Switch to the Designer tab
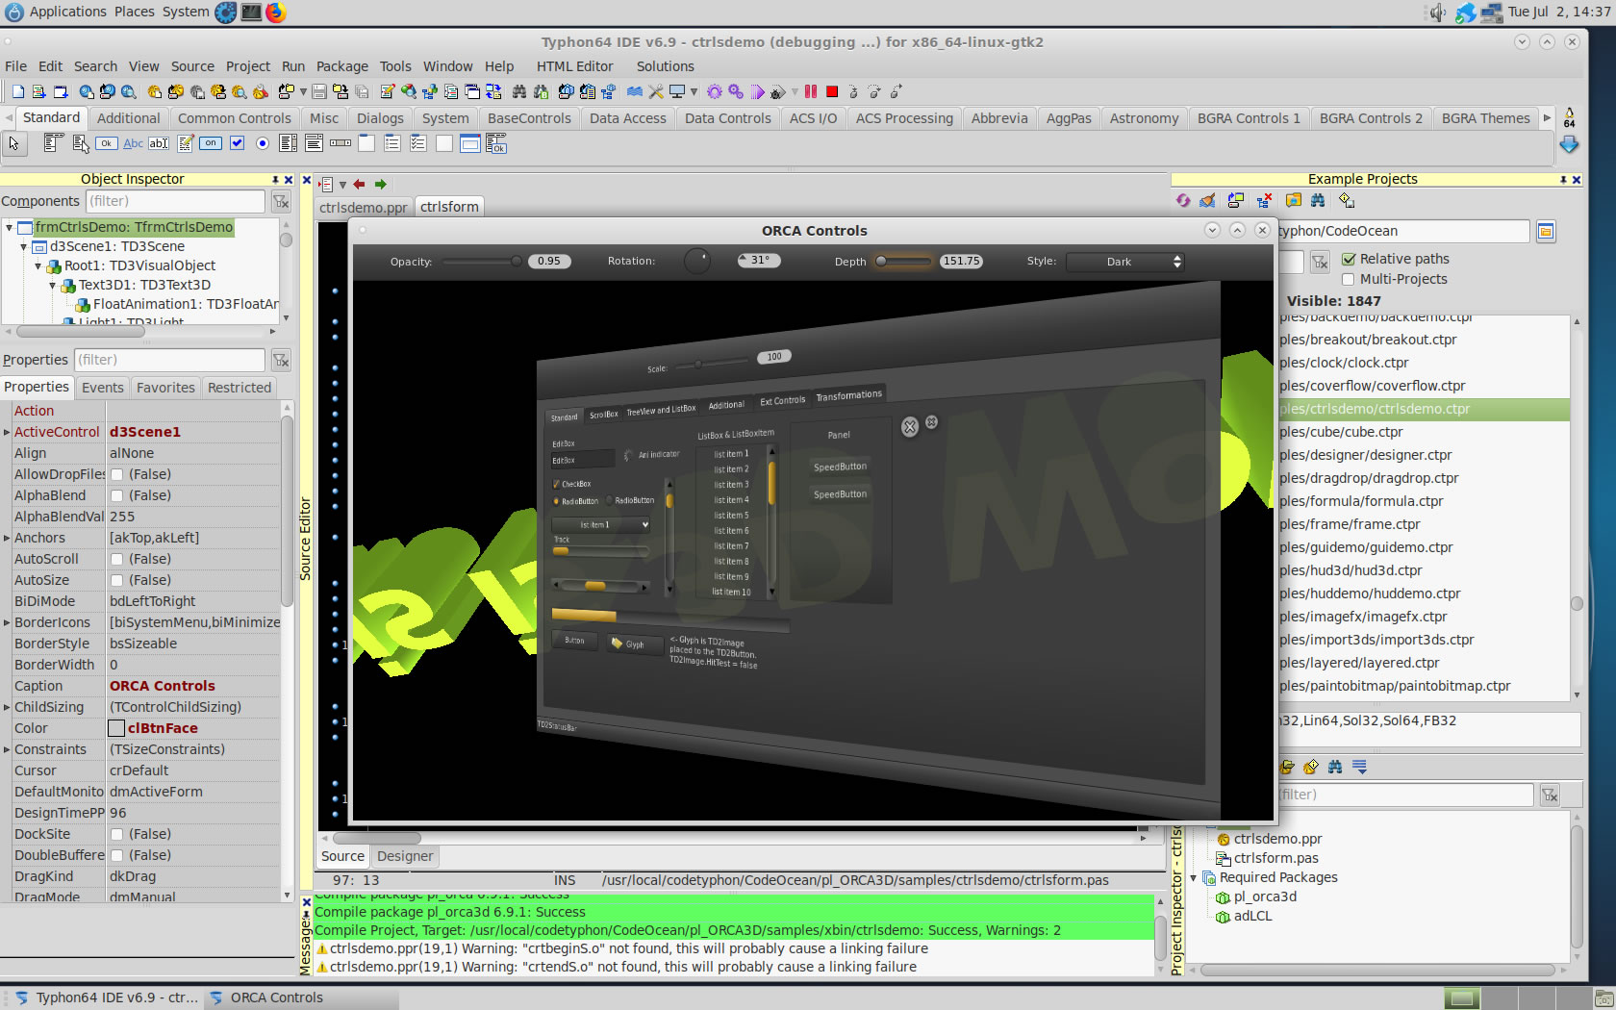Viewport: 1616px width, 1010px height. [x=405, y=856]
